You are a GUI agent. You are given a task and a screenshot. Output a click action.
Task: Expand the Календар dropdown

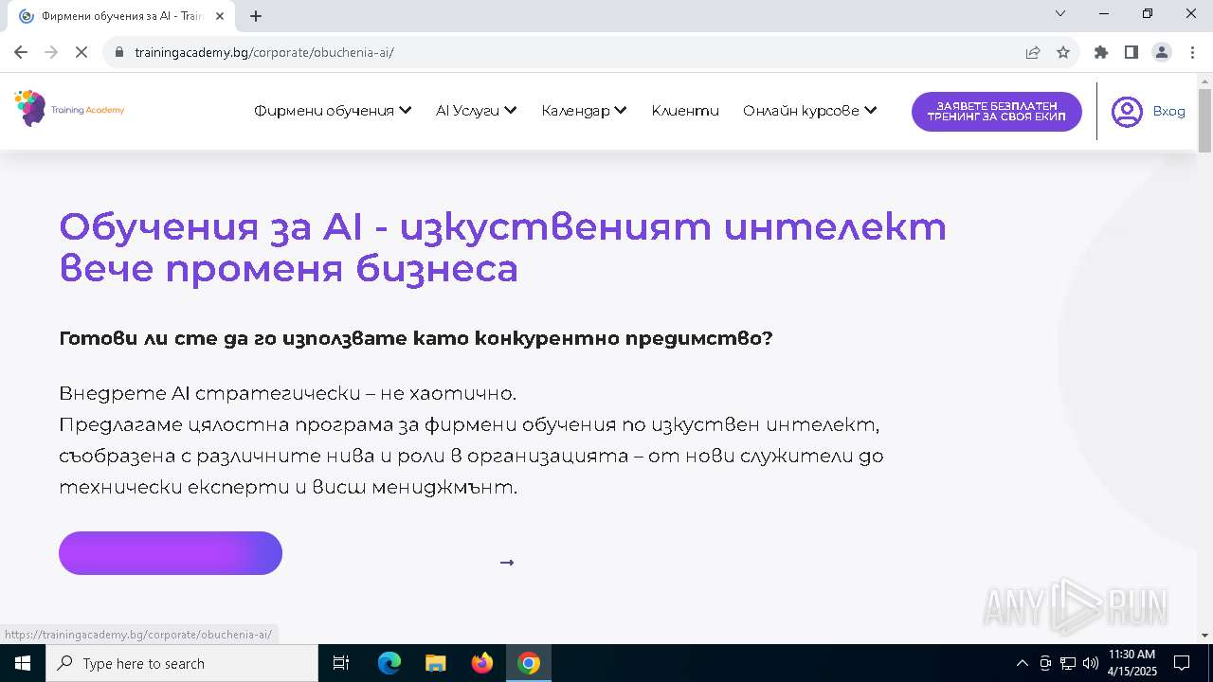click(x=585, y=111)
